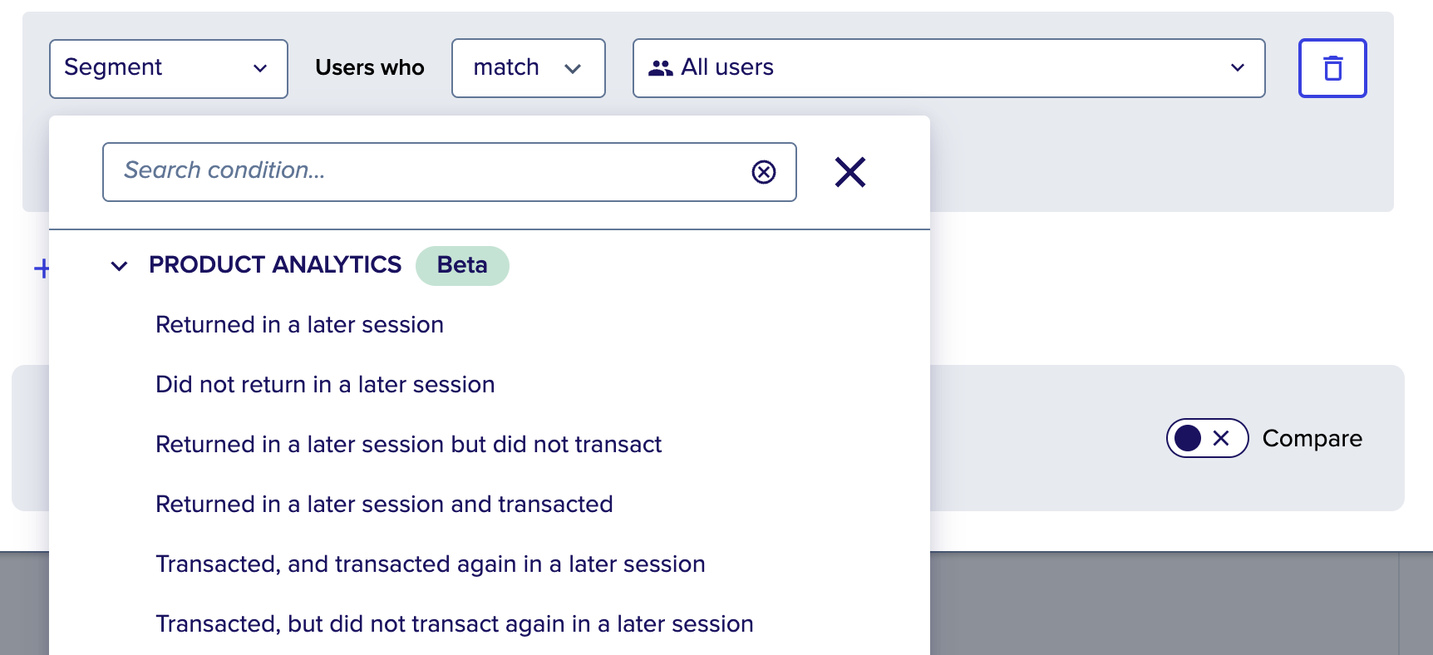The height and width of the screenshot is (655, 1433).
Task: Open the match dropdown
Action: (529, 68)
